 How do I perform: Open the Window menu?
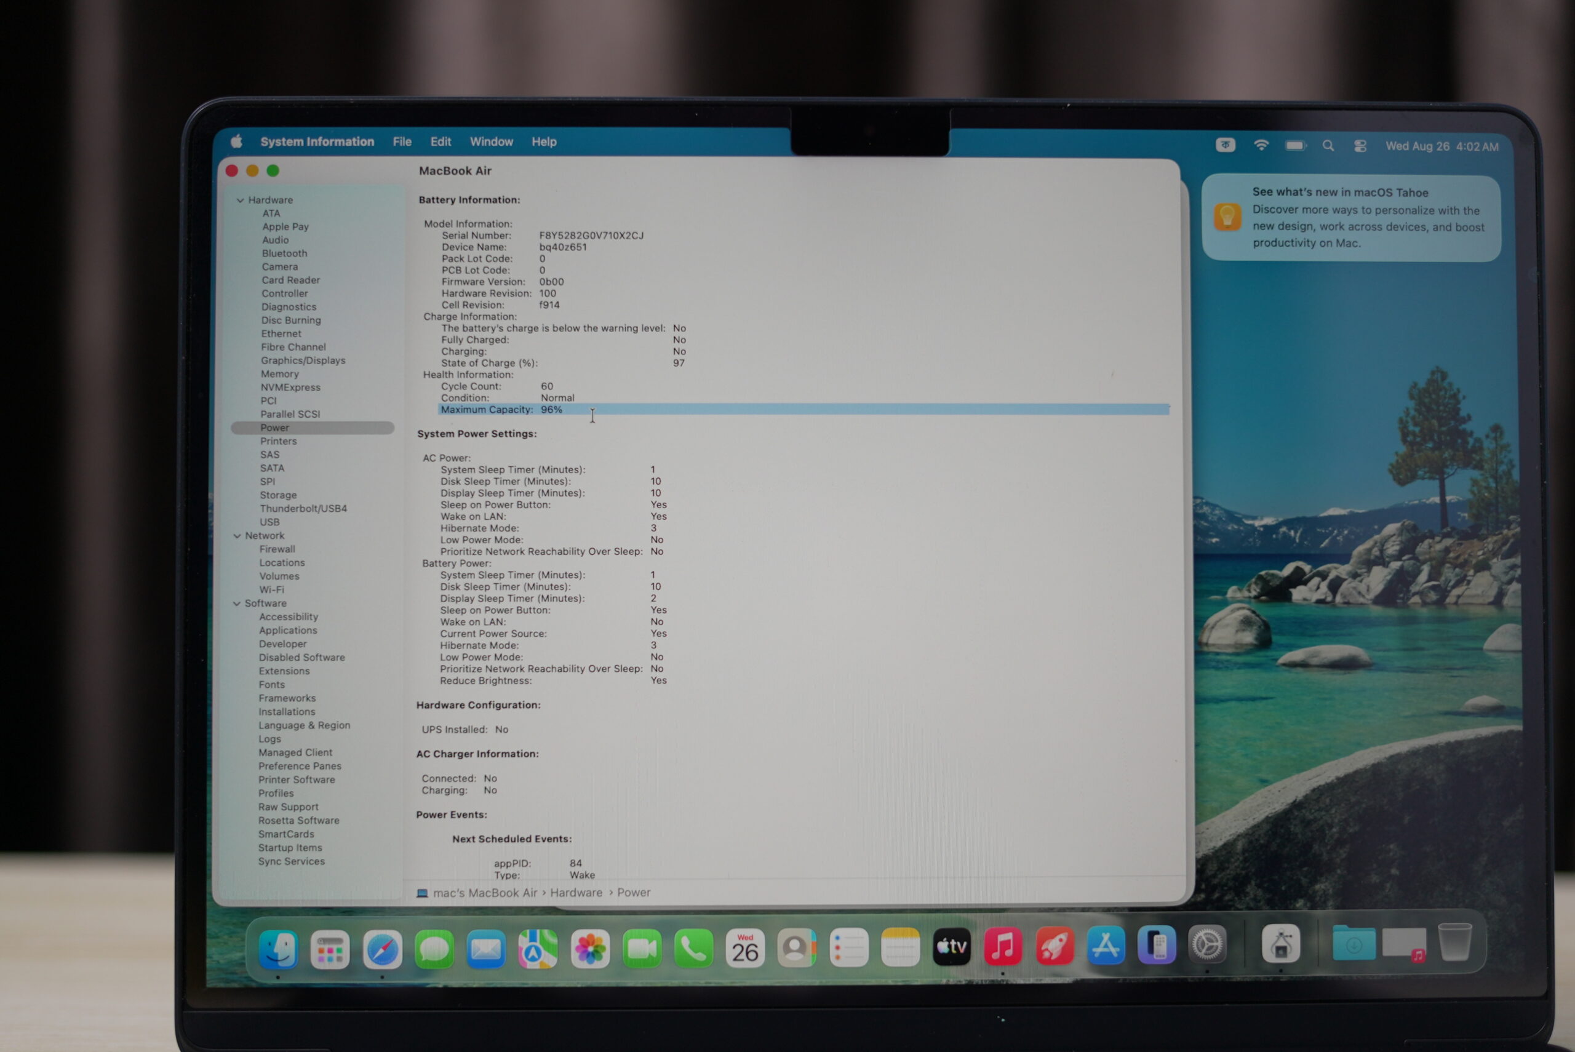tap(491, 141)
